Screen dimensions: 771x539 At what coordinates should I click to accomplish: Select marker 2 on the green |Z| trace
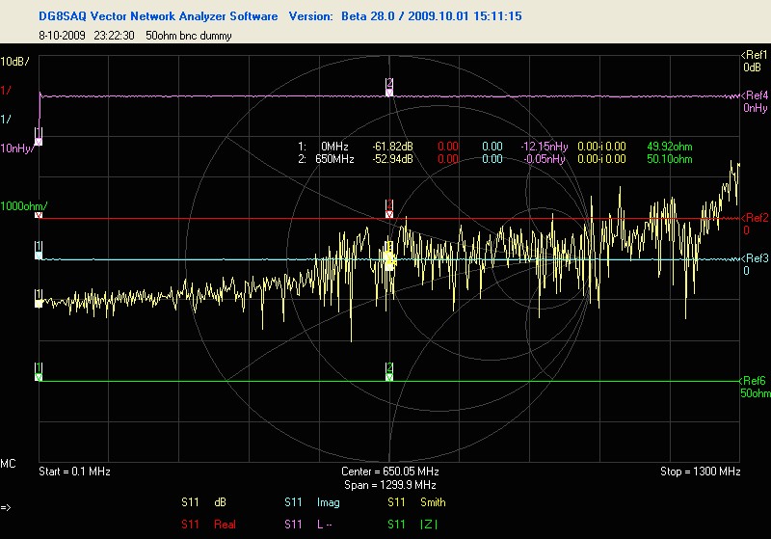tap(389, 372)
